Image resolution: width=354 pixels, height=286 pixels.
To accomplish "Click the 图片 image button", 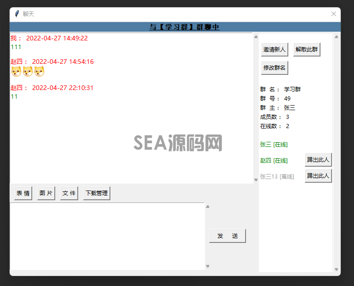I will (46, 193).
